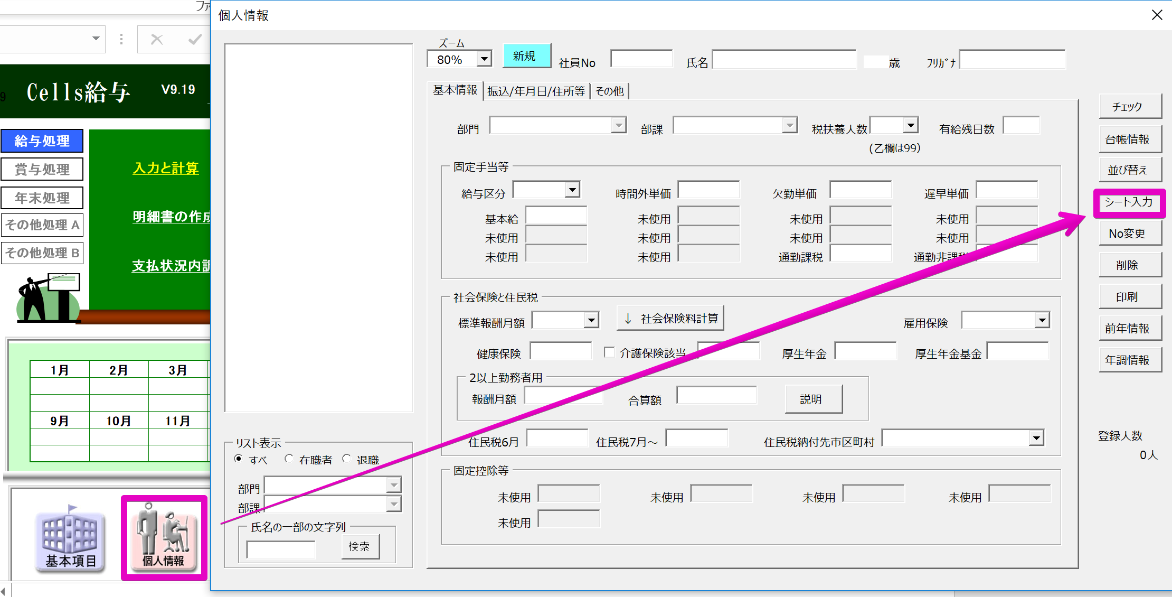Open the 税扶養人数 dropdown
The height and width of the screenshot is (597, 1172).
910,125
